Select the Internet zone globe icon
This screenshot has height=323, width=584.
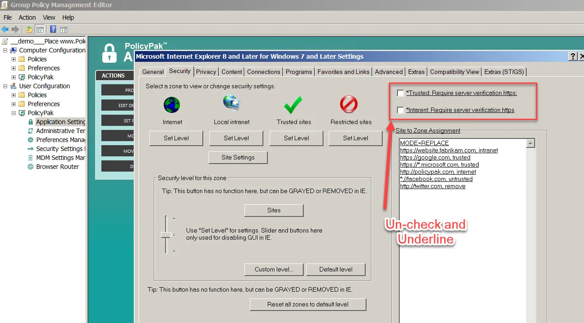coord(172,106)
